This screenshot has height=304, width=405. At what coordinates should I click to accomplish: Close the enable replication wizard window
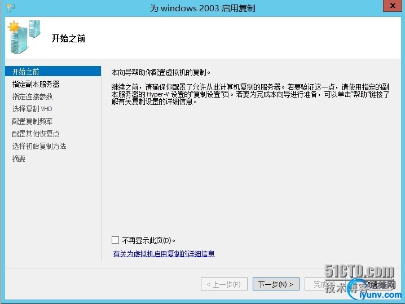coord(393,6)
